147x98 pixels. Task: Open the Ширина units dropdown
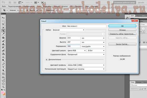pos(93,38)
